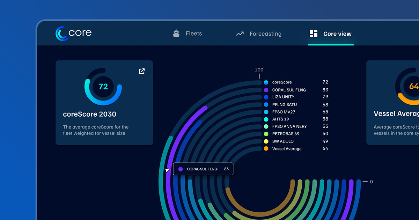Click the PFLNG SATU legend dot

[266, 104]
